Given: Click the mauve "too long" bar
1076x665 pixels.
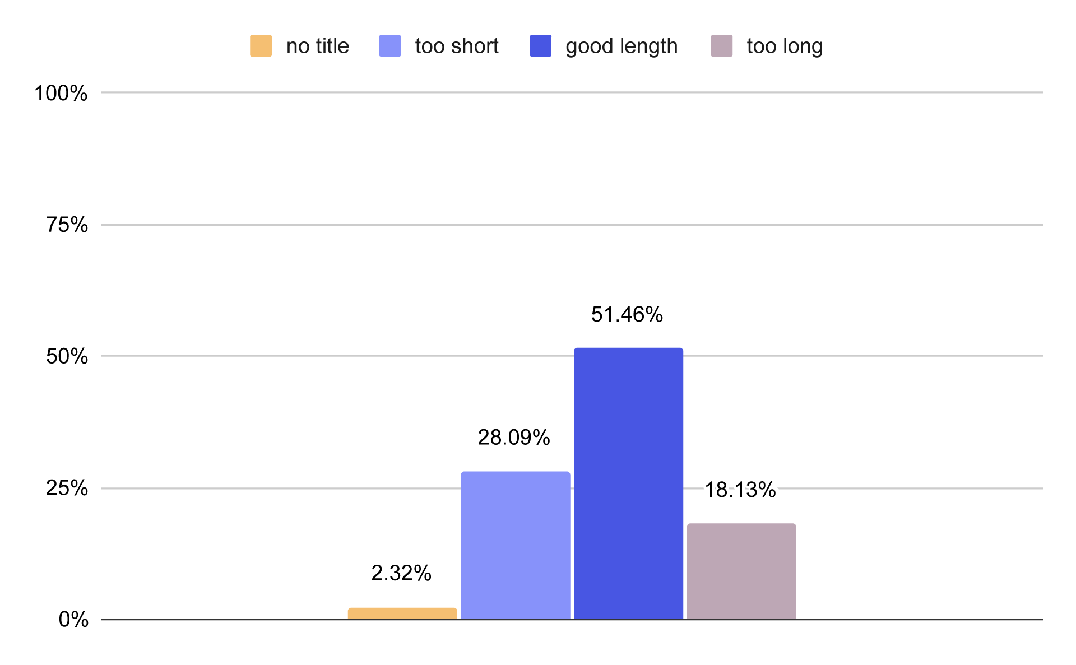Looking at the screenshot, I should 741,571.
